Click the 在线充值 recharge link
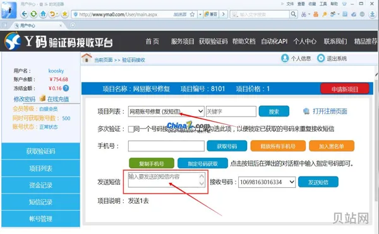Viewport: 379px width, 234px height. [58, 99]
